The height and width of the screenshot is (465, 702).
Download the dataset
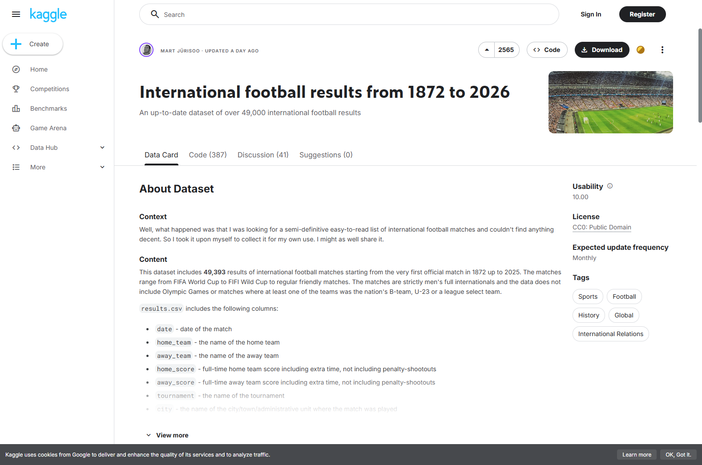click(602, 50)
